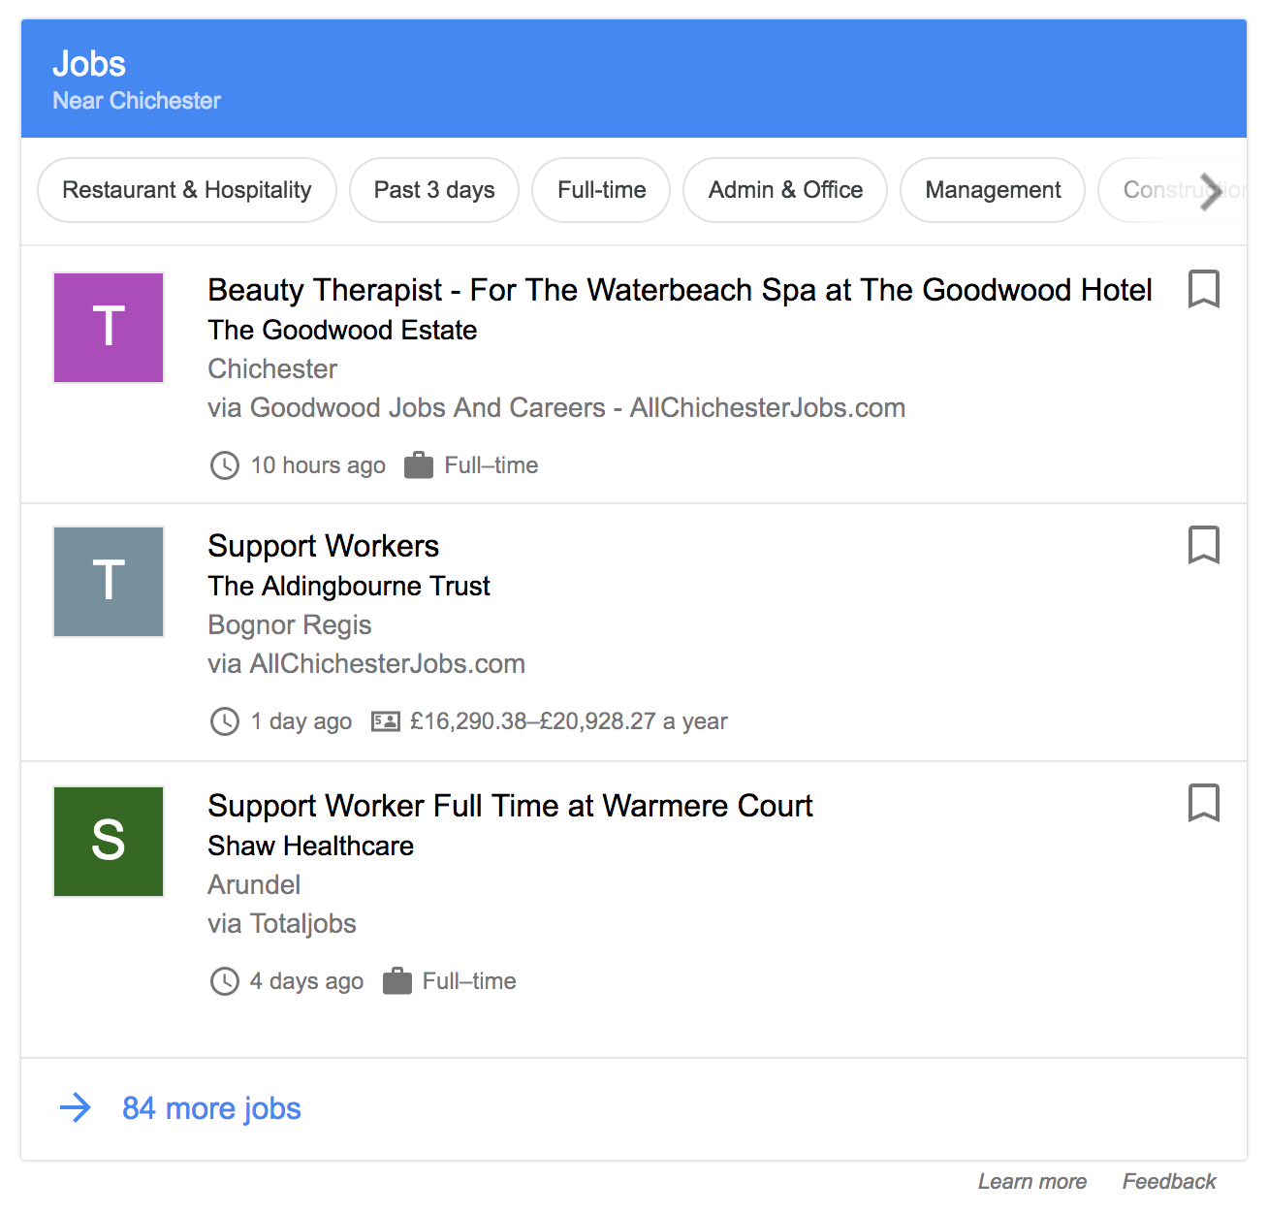This screenshot has height=1214, width=1268.
Task: Choose the Management filter chip
Action: tap(993, 190)
